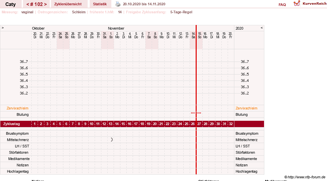Viewport: 327px width, 181px height.
Task: Click the right LH / SST row label
Action: (x=243, y=146)
